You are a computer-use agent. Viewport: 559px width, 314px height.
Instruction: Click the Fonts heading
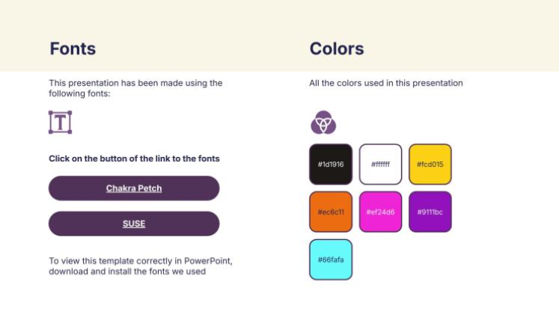pyautogui.click(x=73, y=49)
